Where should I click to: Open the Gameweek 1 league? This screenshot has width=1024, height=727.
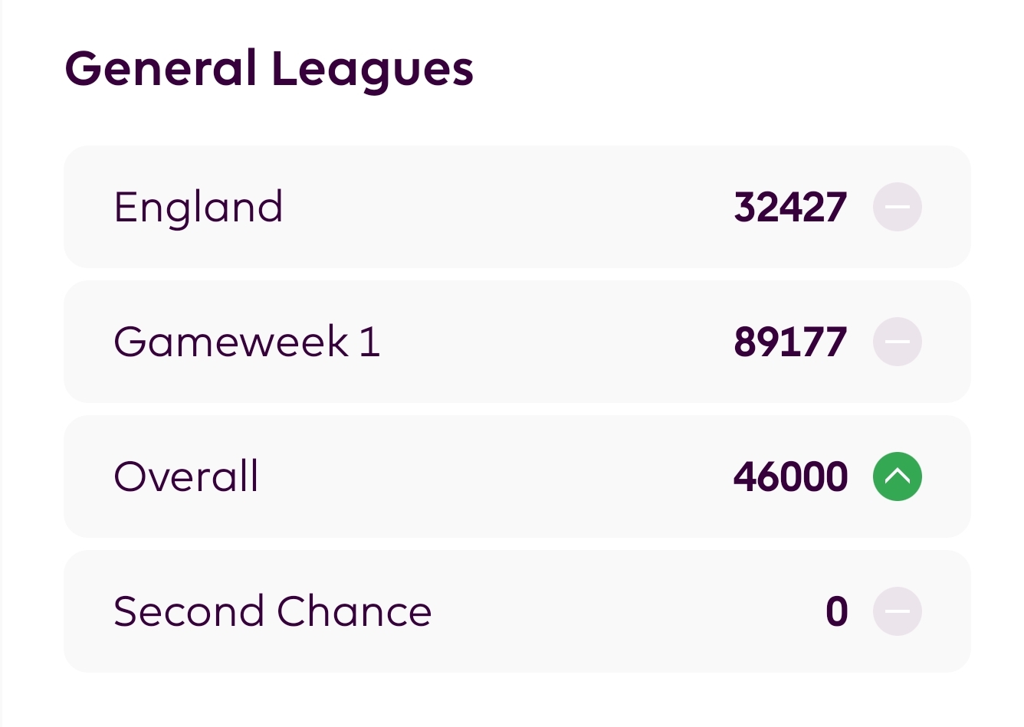point(246,342)
